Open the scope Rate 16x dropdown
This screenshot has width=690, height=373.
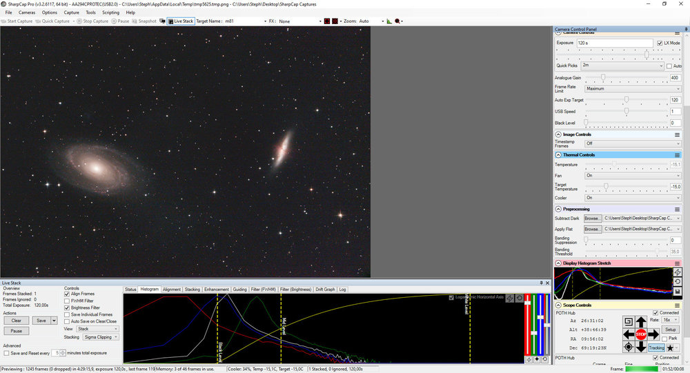tap(670, 320)
